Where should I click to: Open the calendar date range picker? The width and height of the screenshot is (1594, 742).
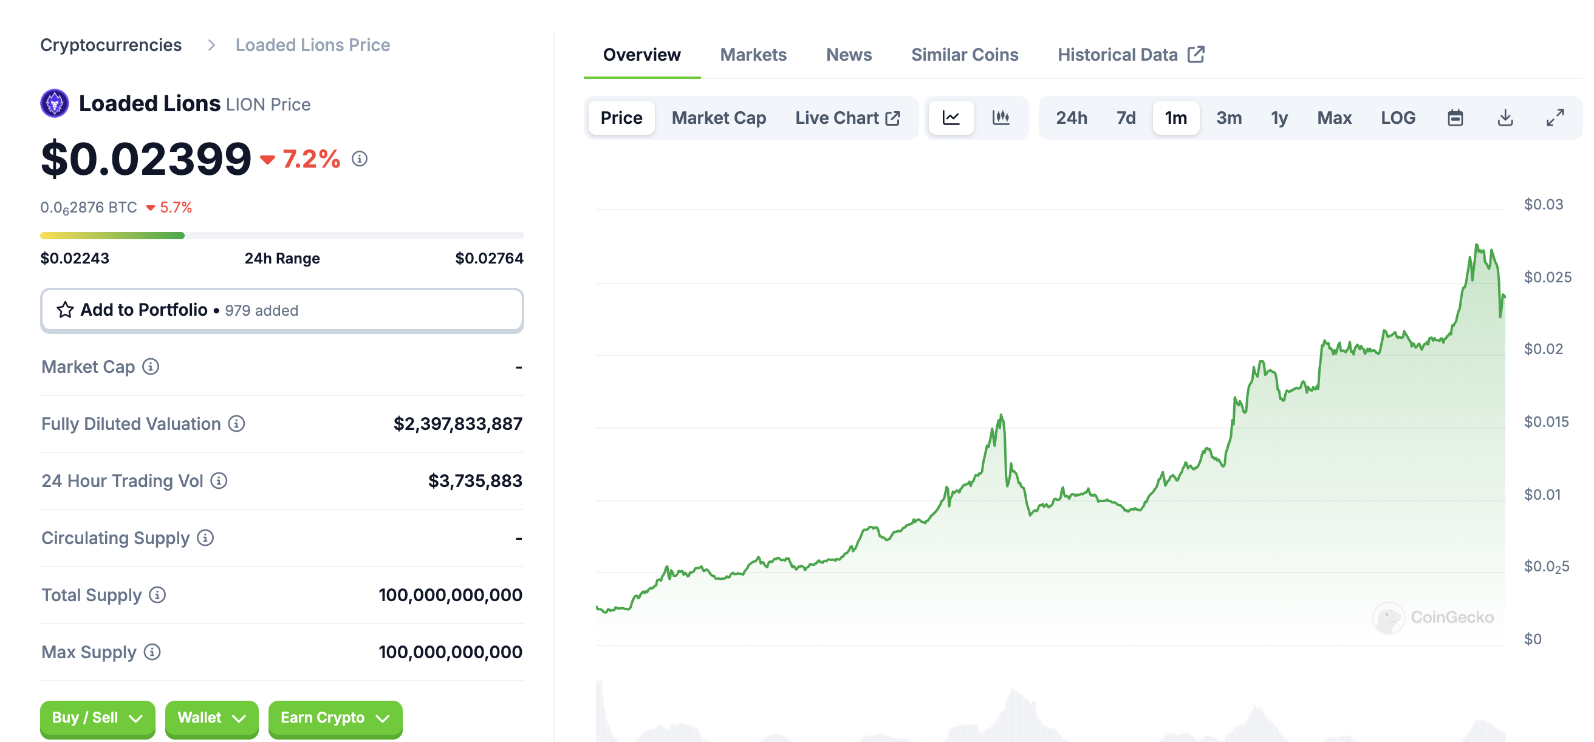coord(1455,117)
